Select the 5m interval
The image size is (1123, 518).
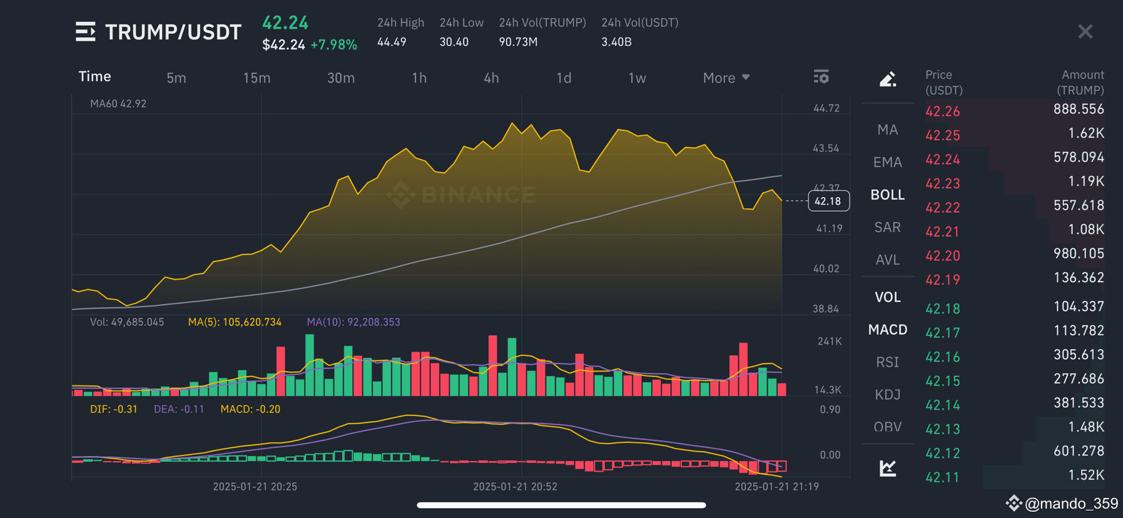click(176, 78)
